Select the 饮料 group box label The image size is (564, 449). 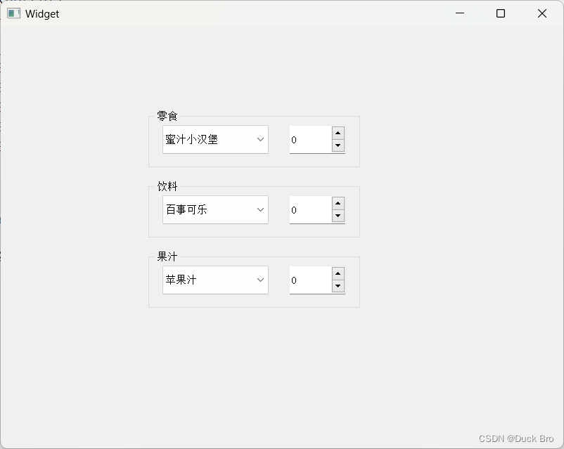[166, 187]
